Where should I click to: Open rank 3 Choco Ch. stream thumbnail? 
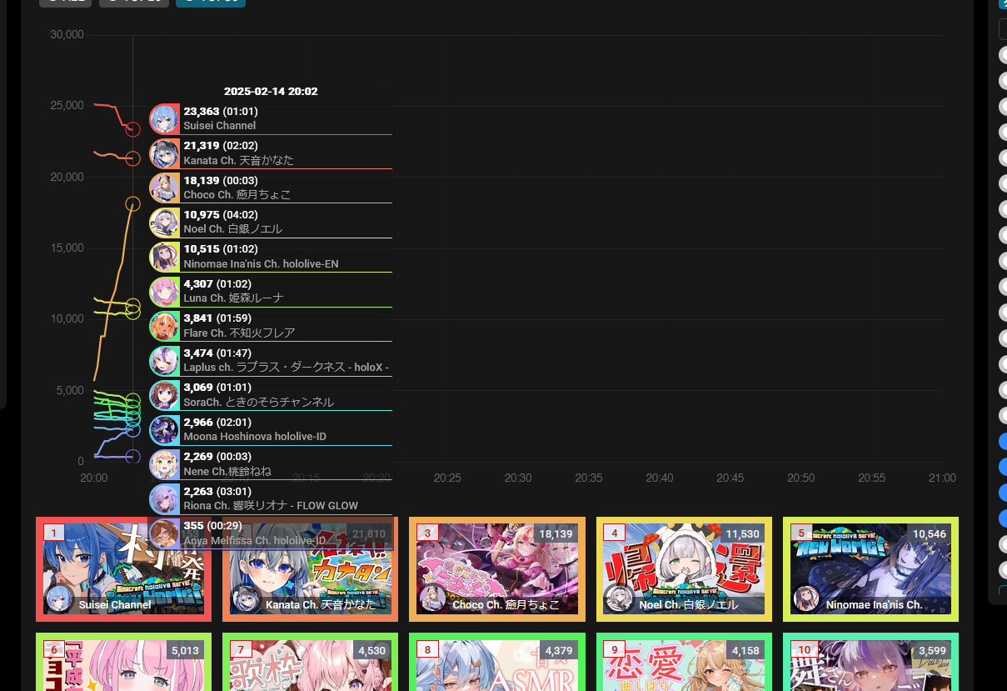click(x=497, y=569)
